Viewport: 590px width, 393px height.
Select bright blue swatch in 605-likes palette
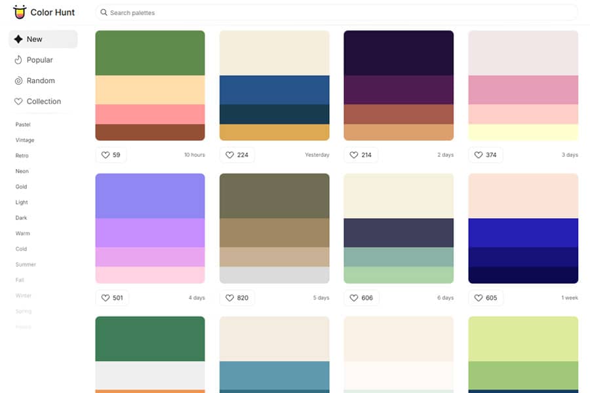pos(523,233)
